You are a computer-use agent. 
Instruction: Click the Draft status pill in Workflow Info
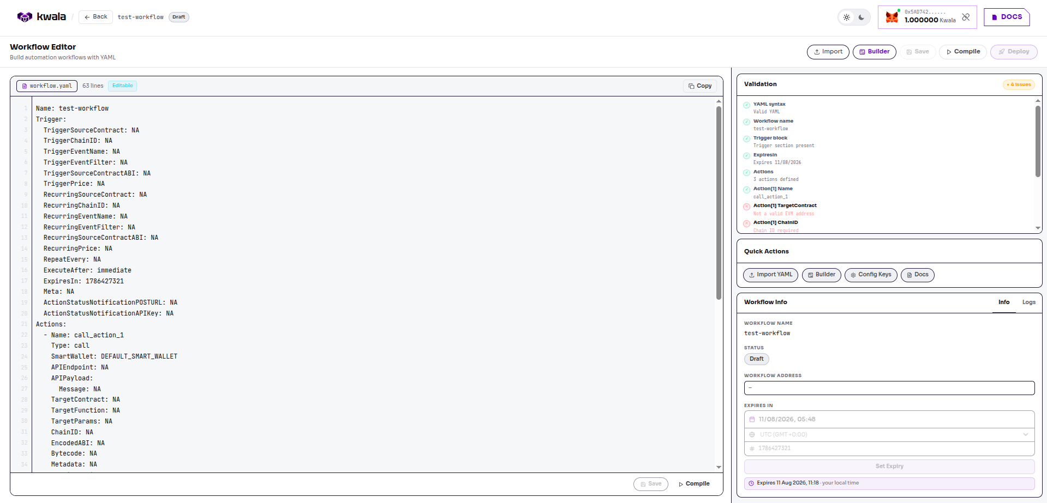click(x=756, y=359)
